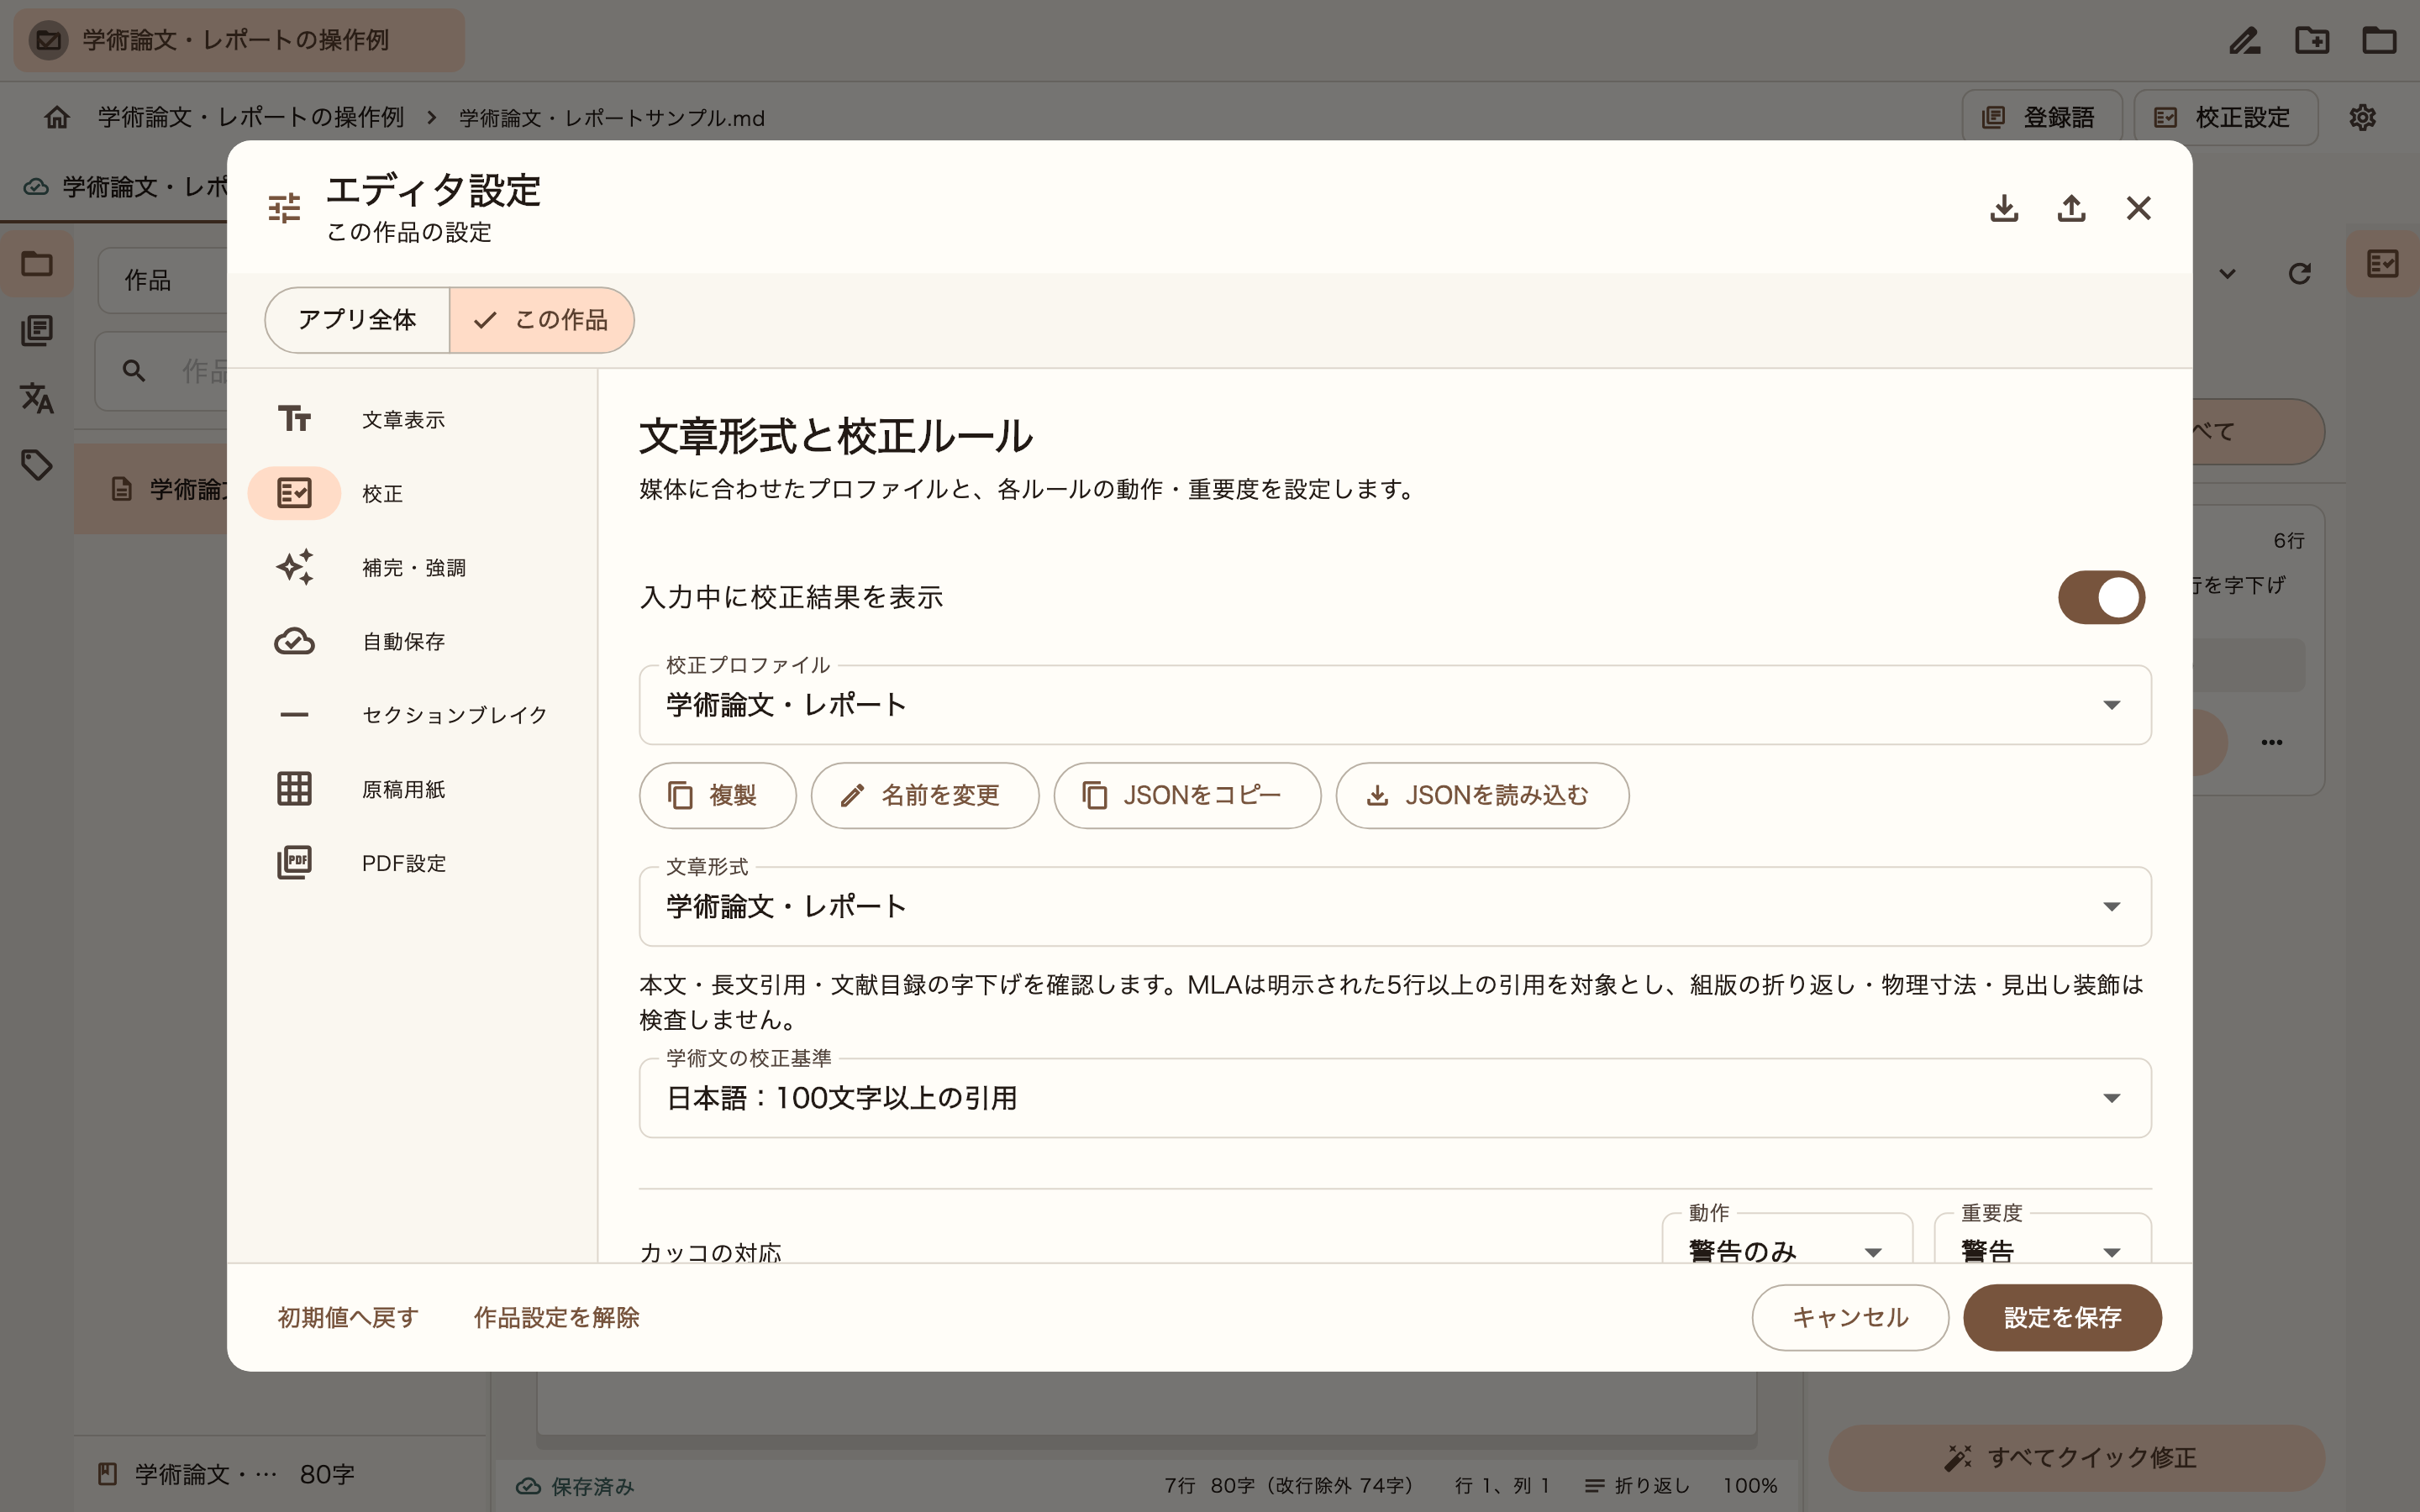Click the 100% zoom value in status bar

point(1750,1486)
